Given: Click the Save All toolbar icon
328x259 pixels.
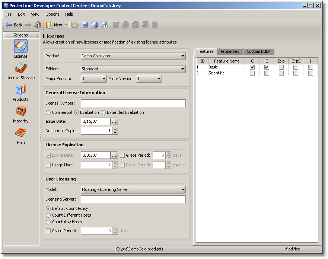Looking at the screenshot, I should click(94, 25).
